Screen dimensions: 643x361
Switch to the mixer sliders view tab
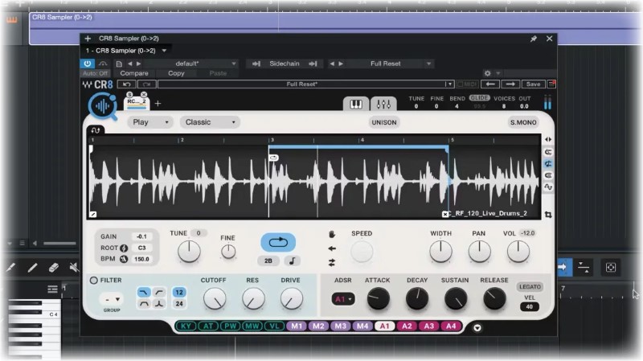(x=383, y=105)
